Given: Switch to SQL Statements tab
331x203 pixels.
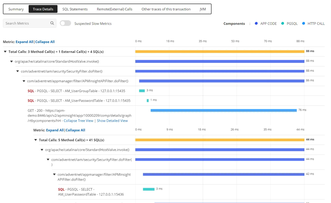Looking at the screenshot, I should (x=75, y=9).
